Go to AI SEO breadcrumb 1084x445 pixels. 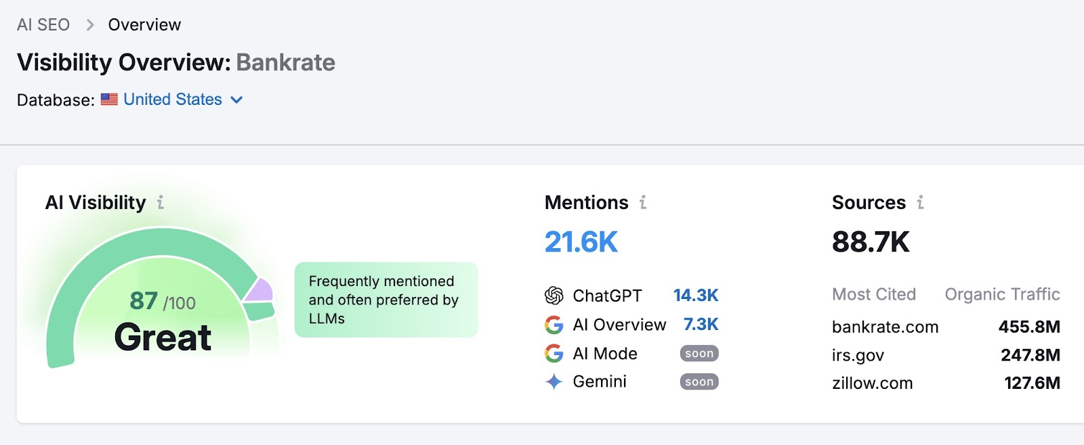coord(43,25)
